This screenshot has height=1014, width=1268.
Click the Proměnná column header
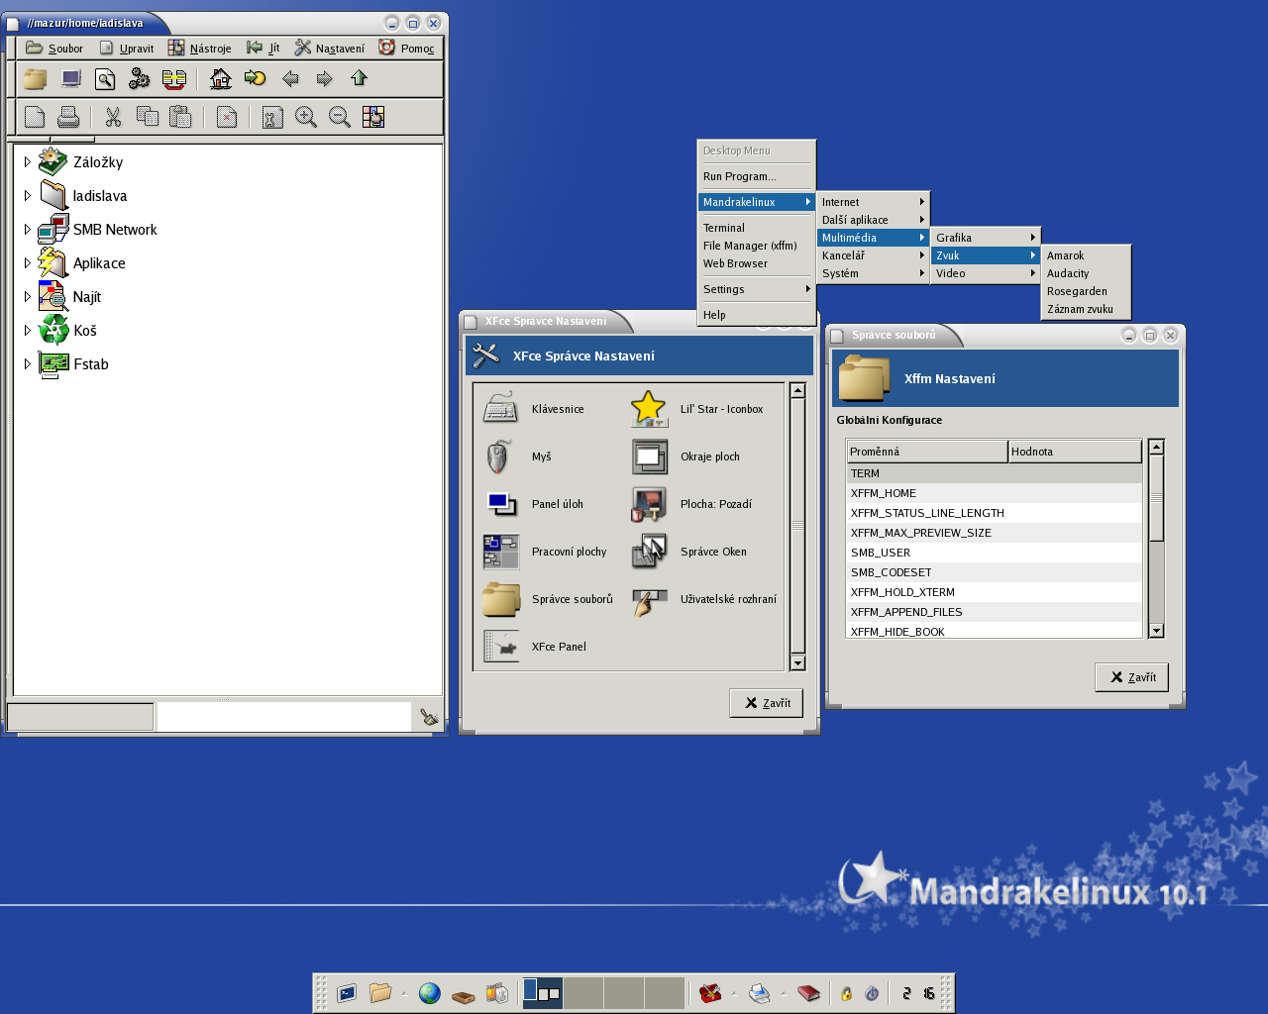927,452
